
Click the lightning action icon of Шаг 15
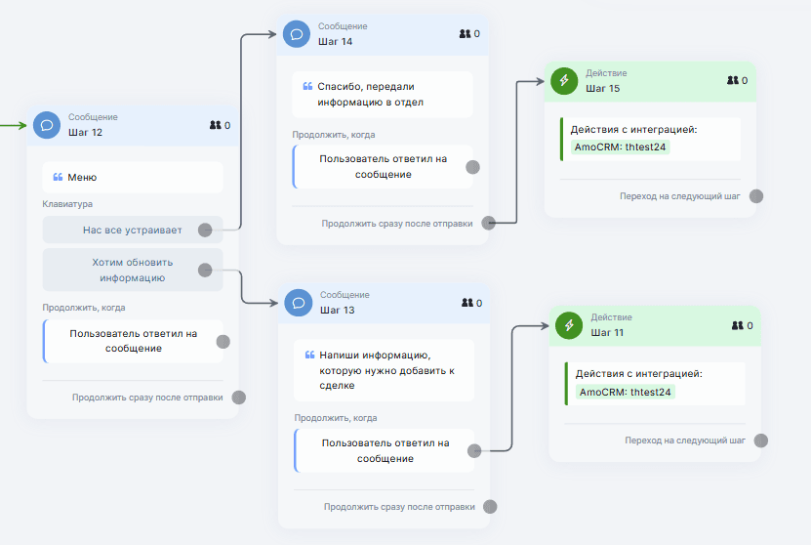point(564,81)
